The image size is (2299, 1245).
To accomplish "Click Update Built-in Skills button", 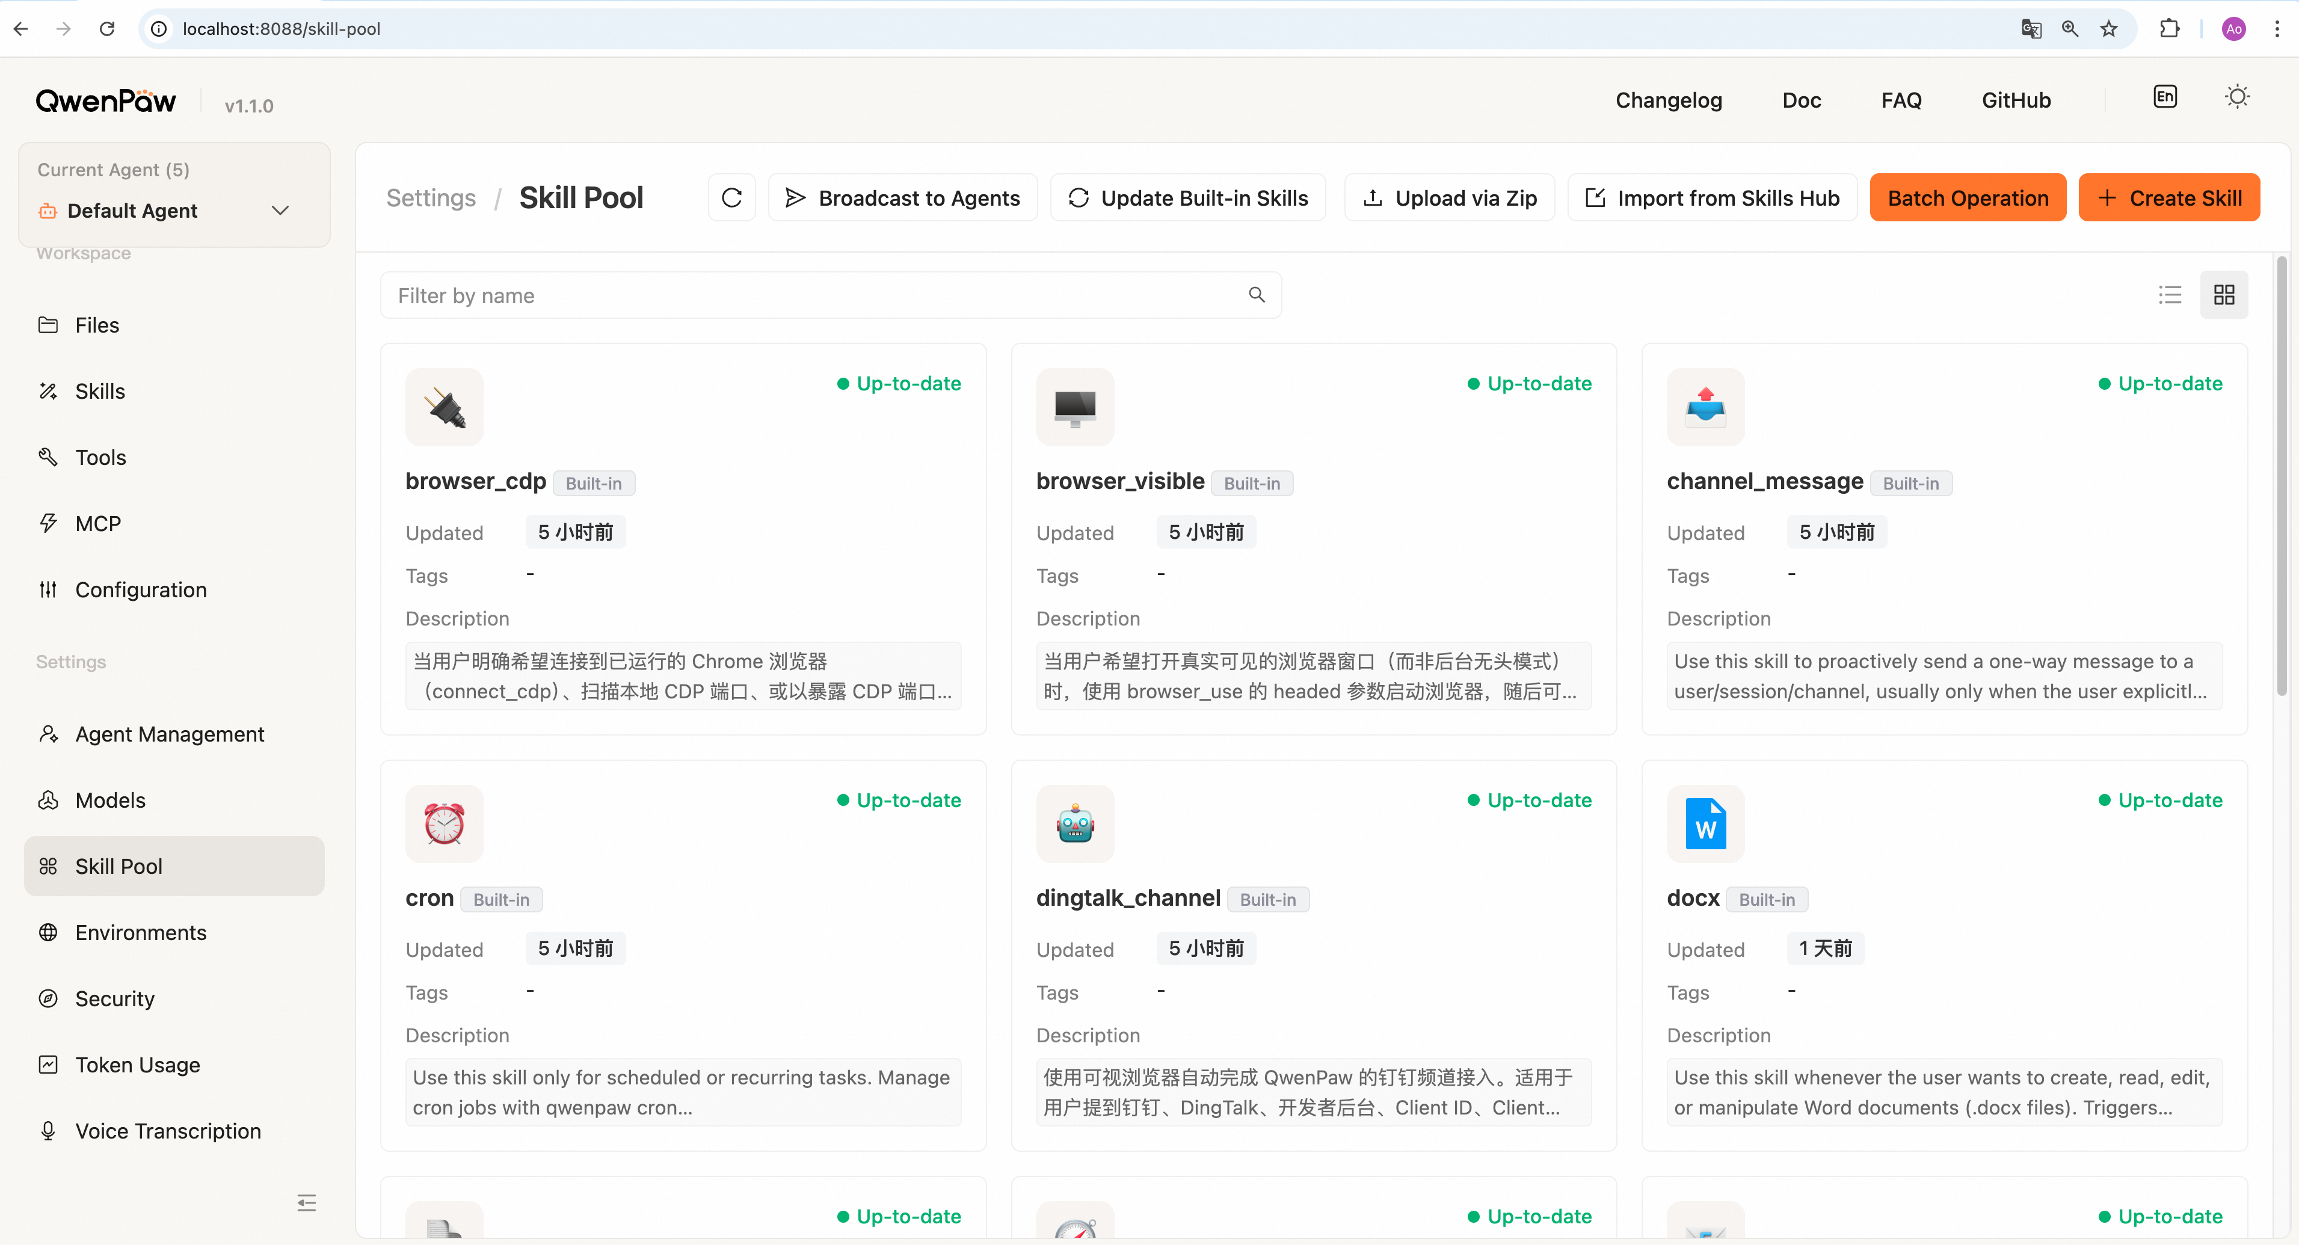I will pyautogui.click(x=1188, y=197).
